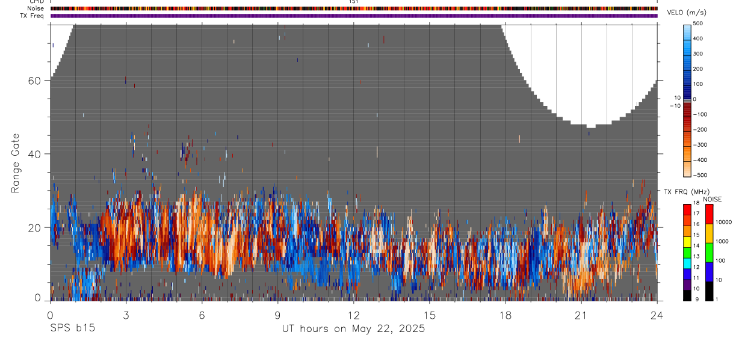Click the "Range Gate" vertical axis title
The image size is (739, 341).
[x=16, y=163]
